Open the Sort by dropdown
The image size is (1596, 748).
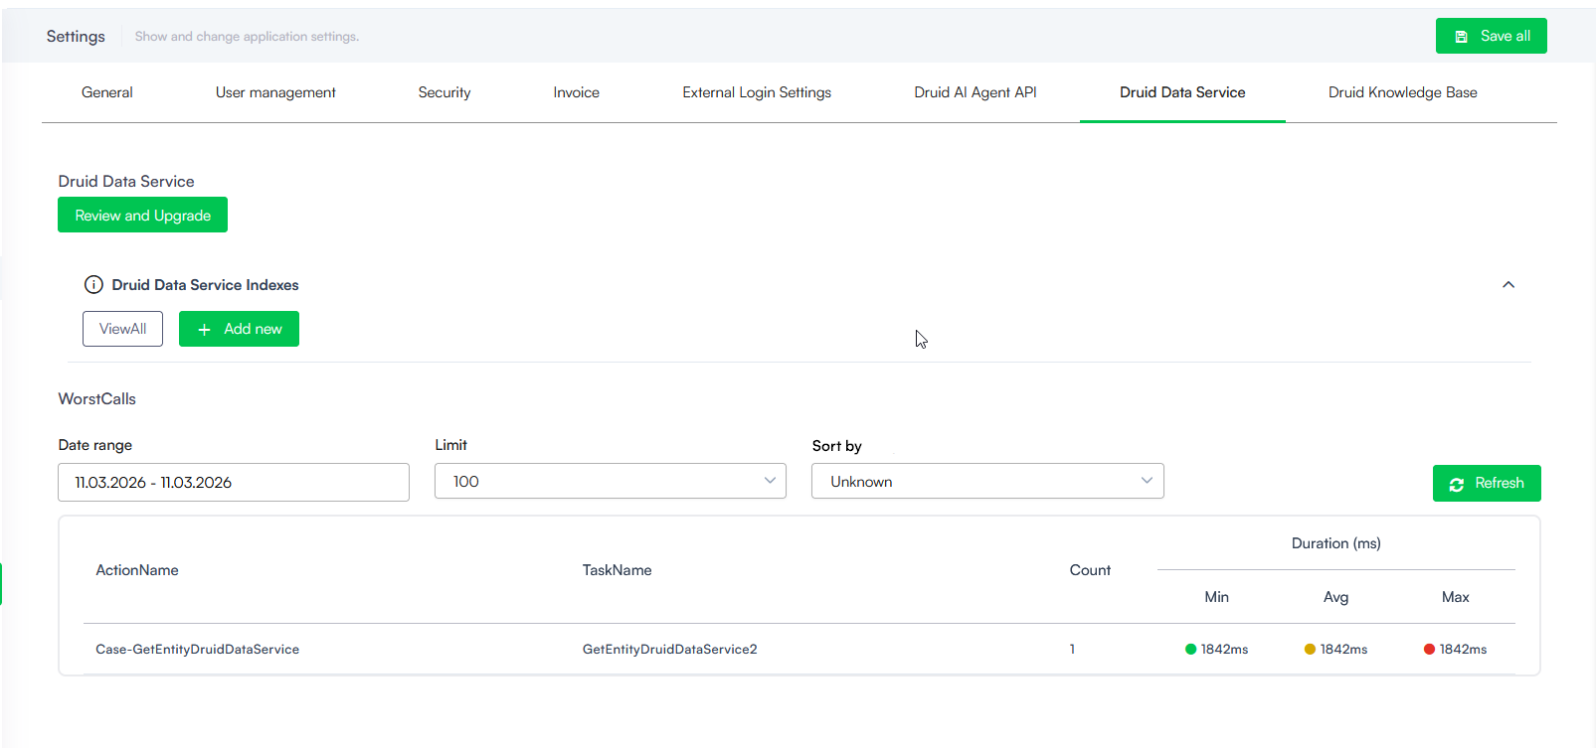pos(986,482)
